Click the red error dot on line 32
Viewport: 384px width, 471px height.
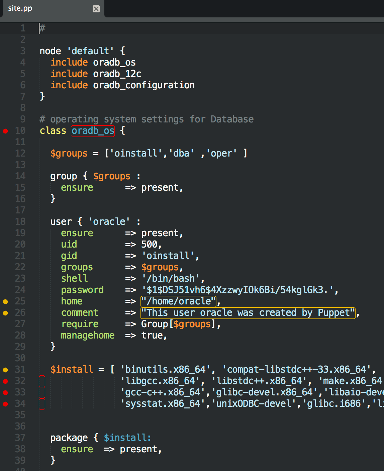tap(5, 381)
